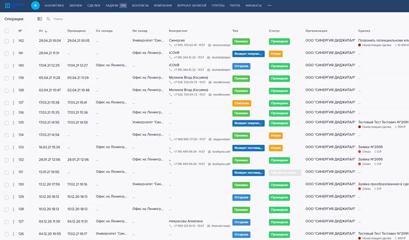This screenshot has width=409, height=240.
Task: Toggle the side panel view icon
Action: [x=39, y=19]
